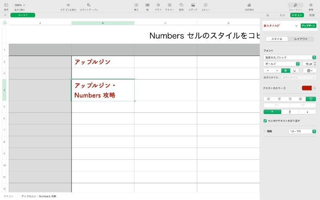This screenshot has height=200, width=320.
Task: Align text to bottom of cell
Action: coord(307,112)
